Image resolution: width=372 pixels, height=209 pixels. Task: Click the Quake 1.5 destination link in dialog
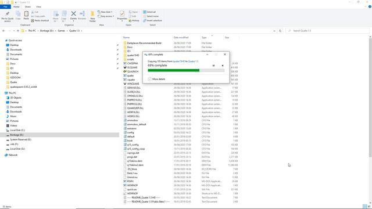[x=193, y=62]
